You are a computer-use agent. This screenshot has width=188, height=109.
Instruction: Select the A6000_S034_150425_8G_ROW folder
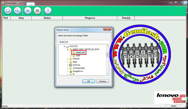86,49
